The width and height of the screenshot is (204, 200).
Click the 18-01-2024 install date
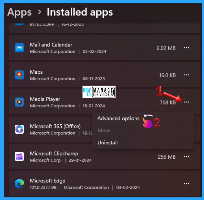(94, 106)
